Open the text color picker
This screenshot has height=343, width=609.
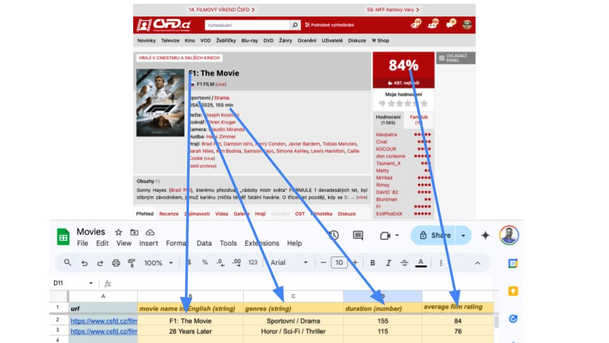[x=421, y=263]
